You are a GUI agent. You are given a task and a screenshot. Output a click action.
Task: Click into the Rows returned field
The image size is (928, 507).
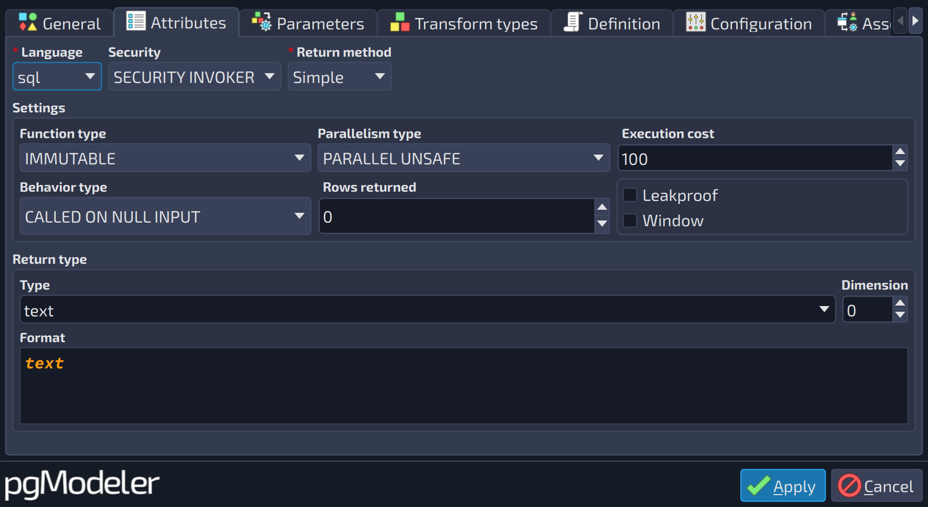click(x=457, y=216)
